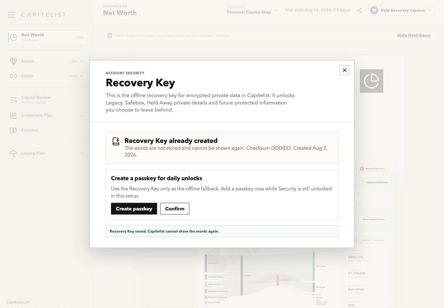
Task: Click the Public markets chart label
Action: click(x=215, y=277)
